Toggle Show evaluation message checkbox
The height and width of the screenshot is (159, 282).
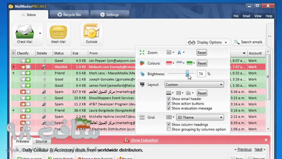click(169, 108)
